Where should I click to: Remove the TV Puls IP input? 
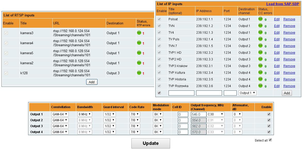pos(289,39)
